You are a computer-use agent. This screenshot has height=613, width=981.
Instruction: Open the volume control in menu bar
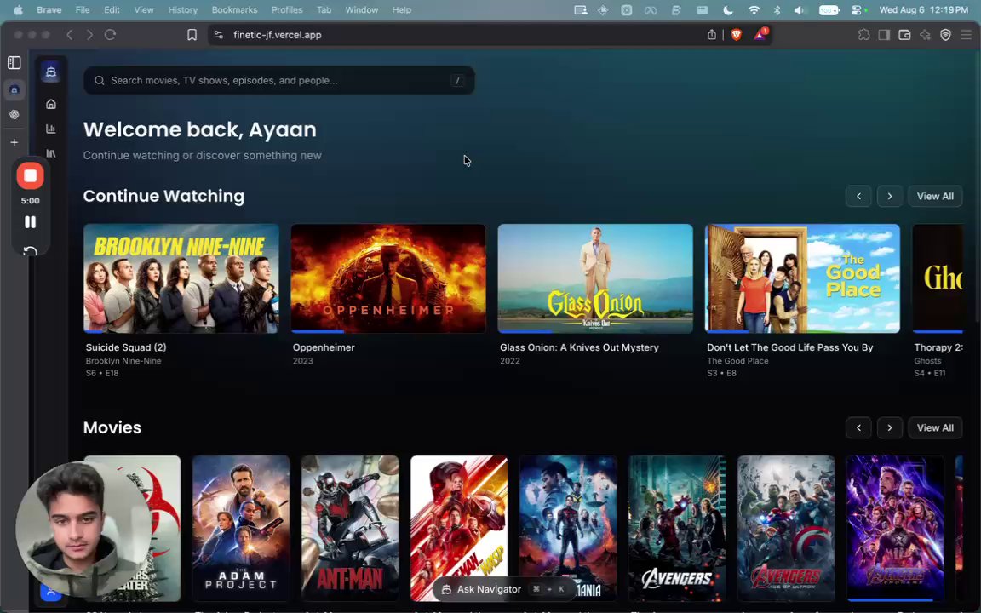799,10
